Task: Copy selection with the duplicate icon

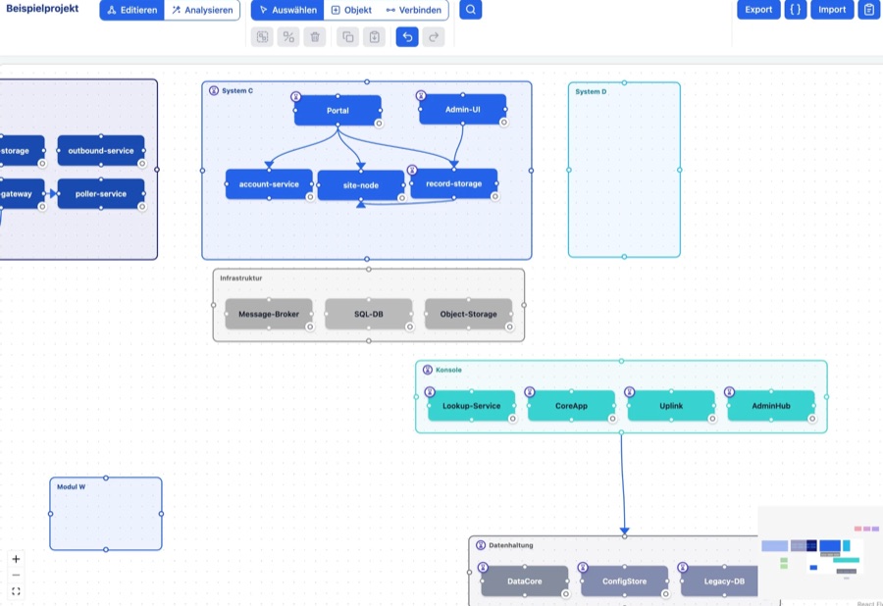Action: (x=348, y=37)
